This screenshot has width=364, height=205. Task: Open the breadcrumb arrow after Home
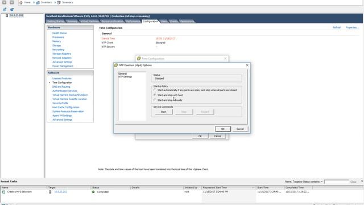click(34, 2)
